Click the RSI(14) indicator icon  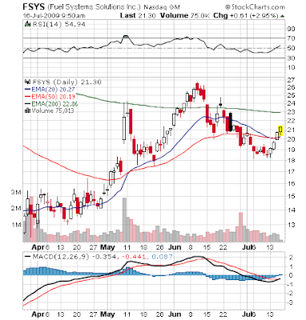pos(27,24)
